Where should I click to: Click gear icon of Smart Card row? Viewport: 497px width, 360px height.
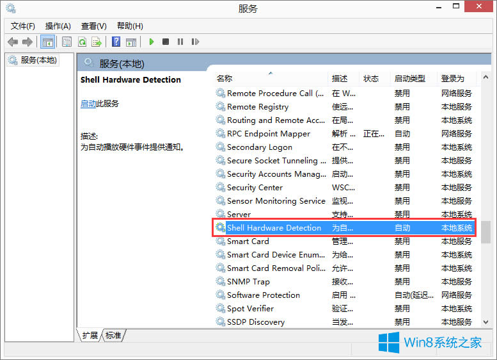[x=221, y=241]
